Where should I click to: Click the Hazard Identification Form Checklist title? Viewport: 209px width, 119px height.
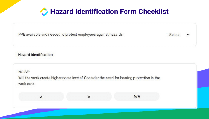tap(110, 12)
